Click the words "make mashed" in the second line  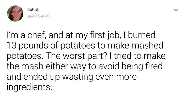tap(135, 45)
